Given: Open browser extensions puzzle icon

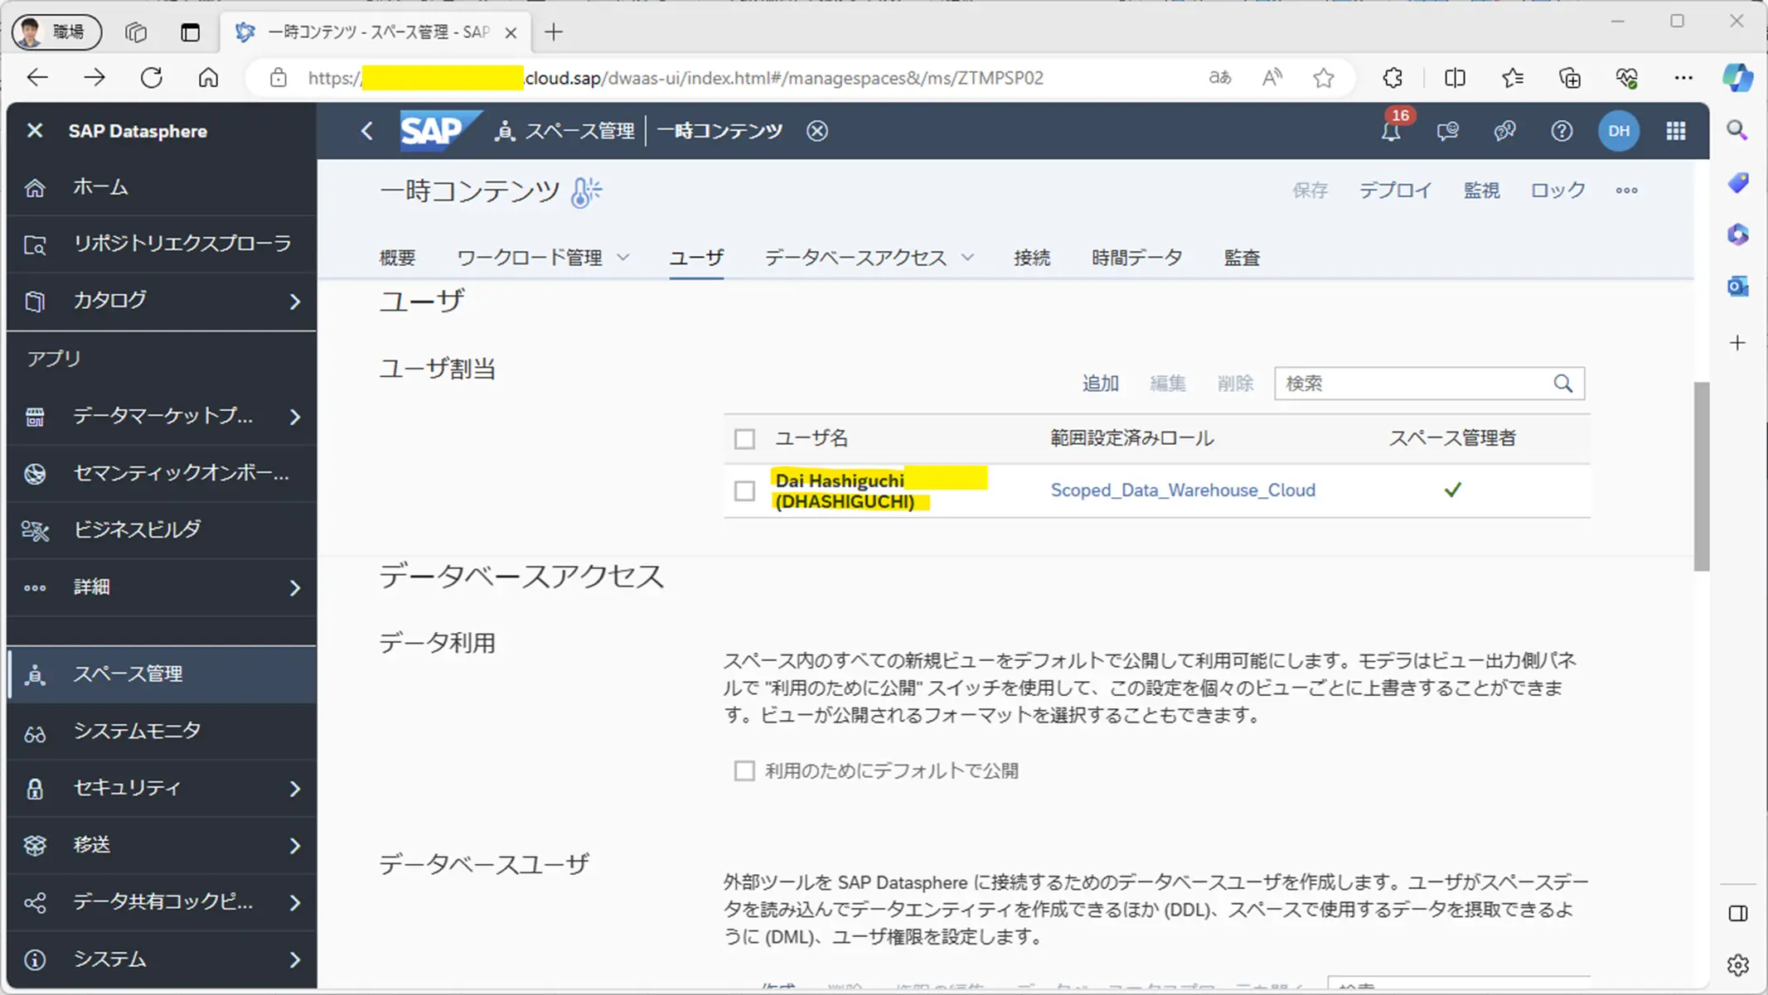Looking at the screenshot, I should coord(1393,78).
